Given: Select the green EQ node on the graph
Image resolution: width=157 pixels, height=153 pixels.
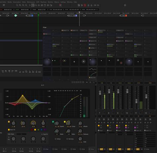Looking at the screenshot, I should pyautogui.click(x=32, y=109).
